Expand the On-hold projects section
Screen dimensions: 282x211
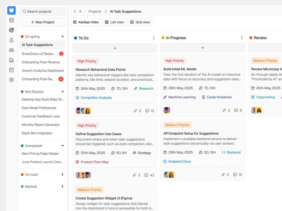[63, 175]
